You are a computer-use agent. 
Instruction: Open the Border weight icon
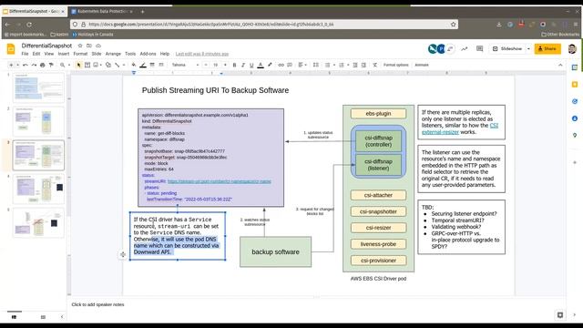(x=152, y=65)
